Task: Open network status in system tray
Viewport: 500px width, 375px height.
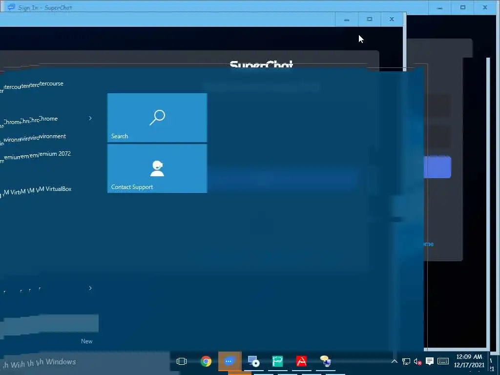Action: point(406,361)
